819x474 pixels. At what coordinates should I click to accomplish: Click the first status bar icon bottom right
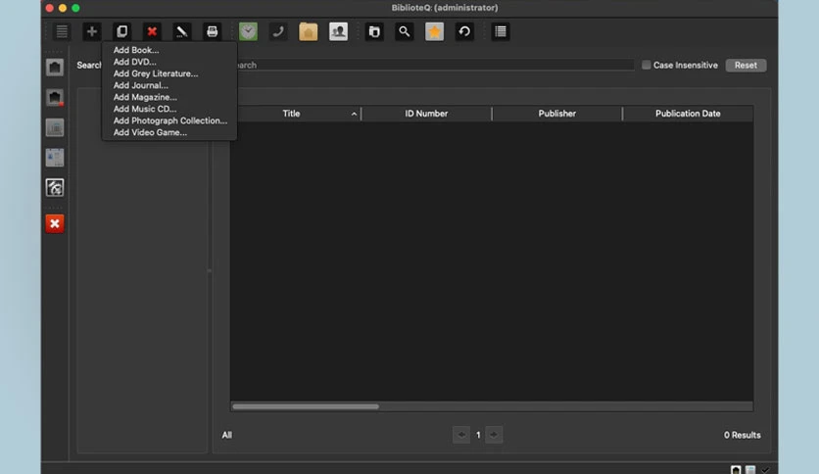(x=736, y=470)
